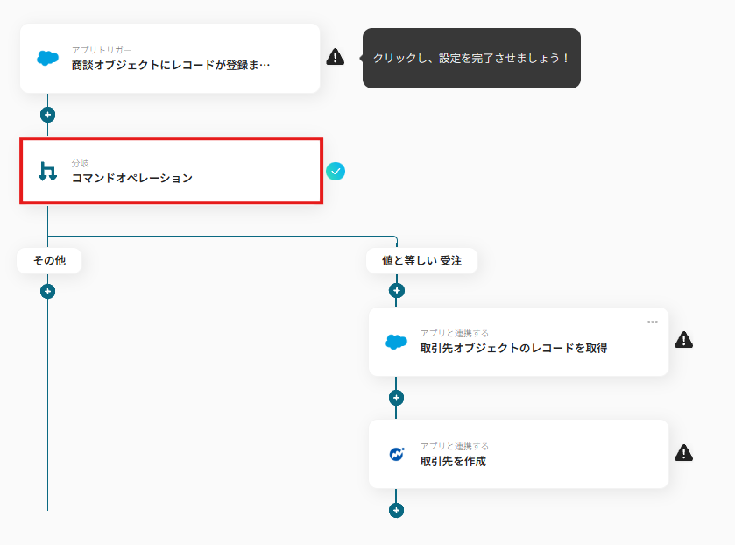735x545 pixels.
Task: Open the three-dot menu on the record fetch card
Action: 652,322
